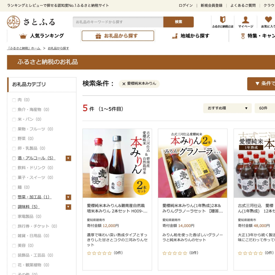Click the 寄付金額 14,000円 price text
The image size is (275, 275).
coord(178,226)
